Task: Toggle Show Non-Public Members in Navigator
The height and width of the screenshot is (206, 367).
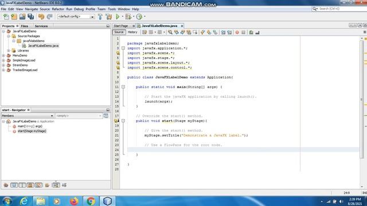Action: pos(30,185)
